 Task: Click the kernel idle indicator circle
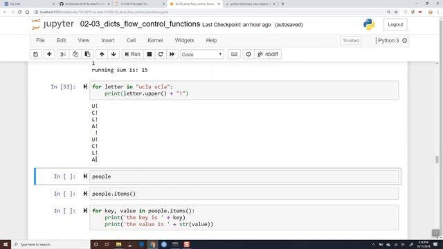pos(404,41)
